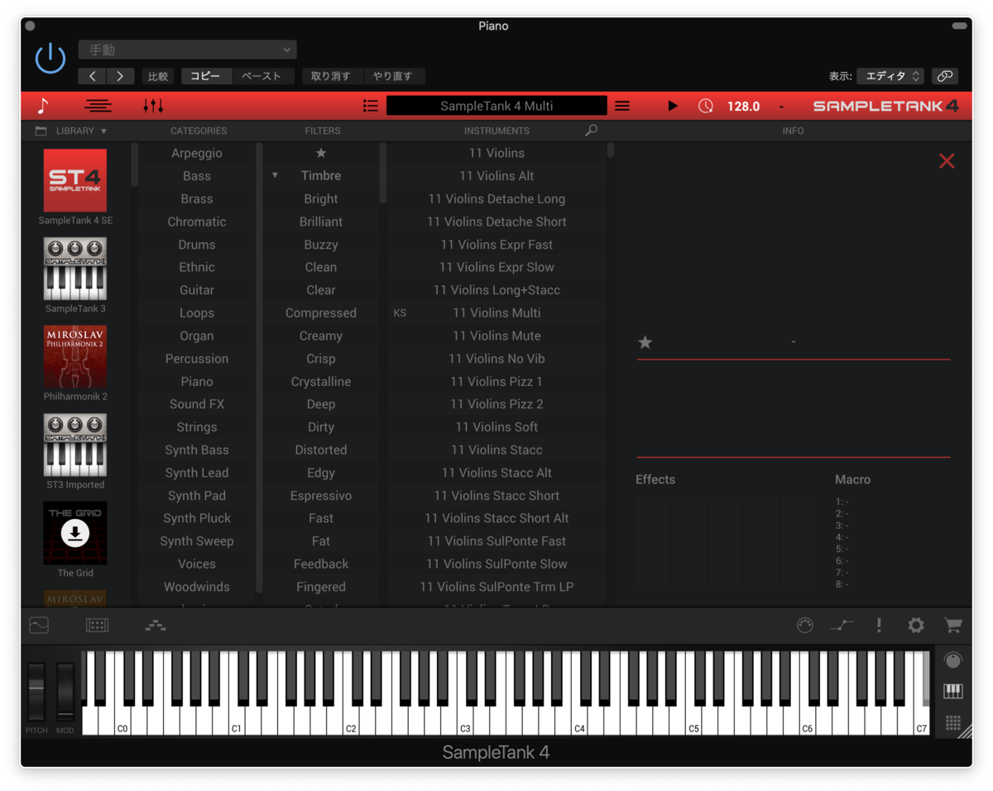Toggle the Fingered timbre filter

coord(321,587)
